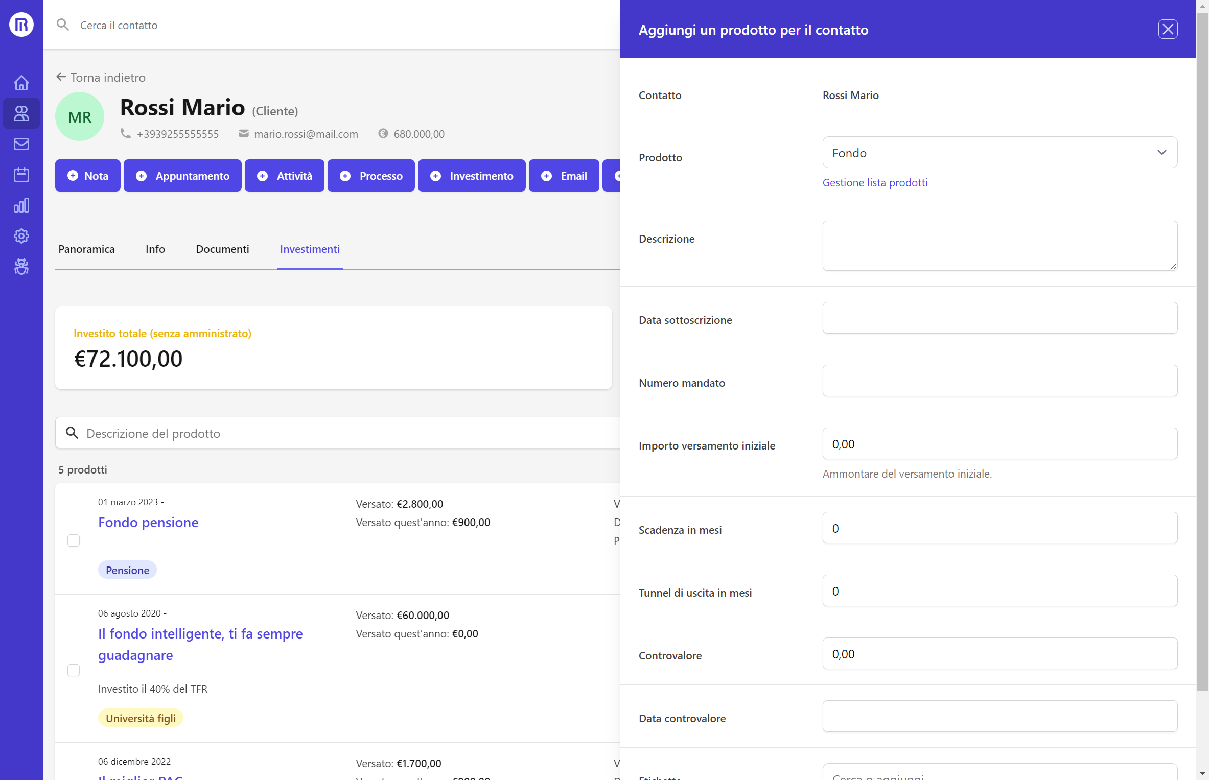Viewport: 1209px width, 780px height.
Task: Click Torna indietro to go back
Action: 100,77
